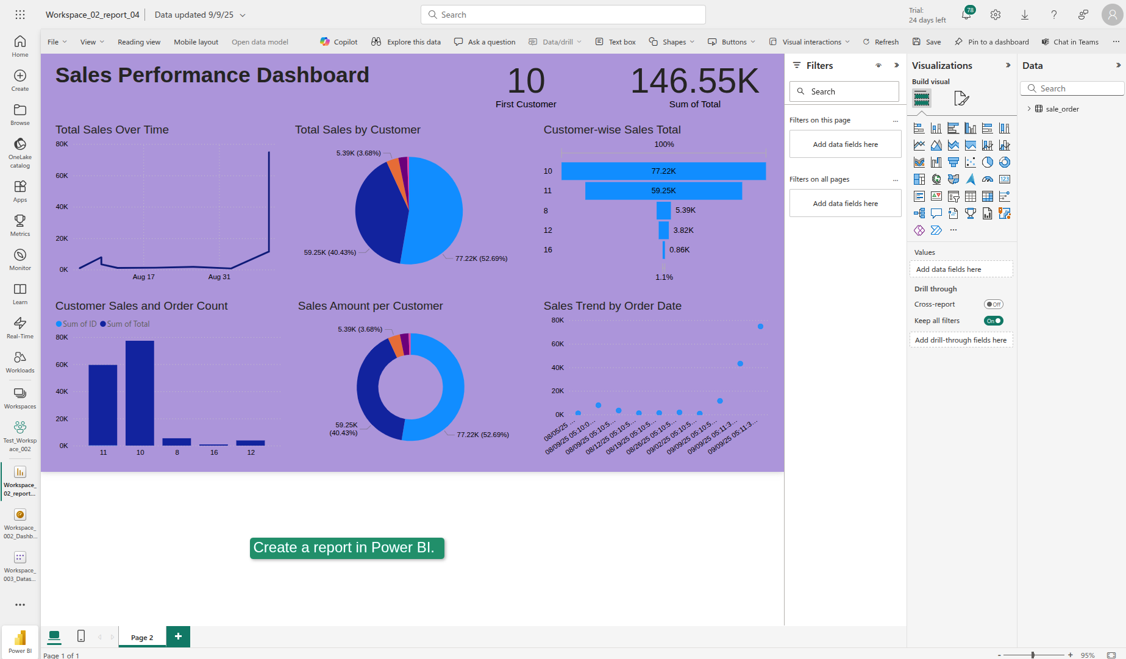Select the Page 2 tab

(x=141, y=637)
